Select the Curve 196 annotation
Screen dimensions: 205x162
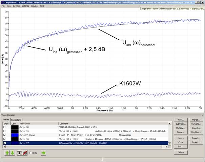[24, 139]
